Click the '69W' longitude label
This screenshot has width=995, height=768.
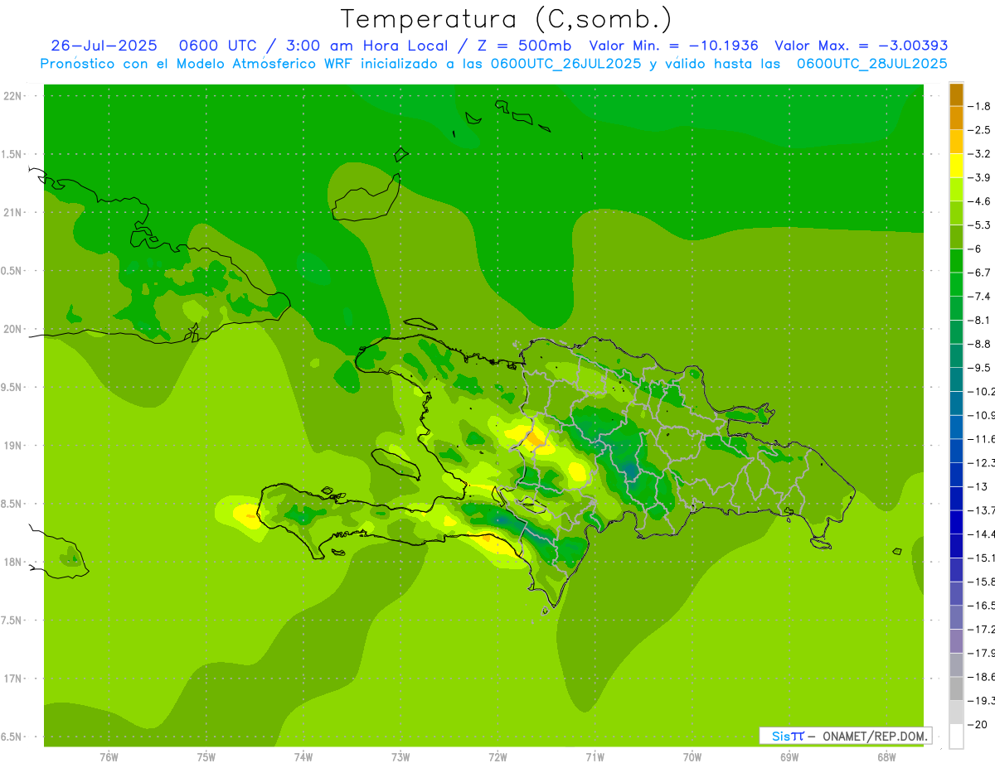(789, 757)
